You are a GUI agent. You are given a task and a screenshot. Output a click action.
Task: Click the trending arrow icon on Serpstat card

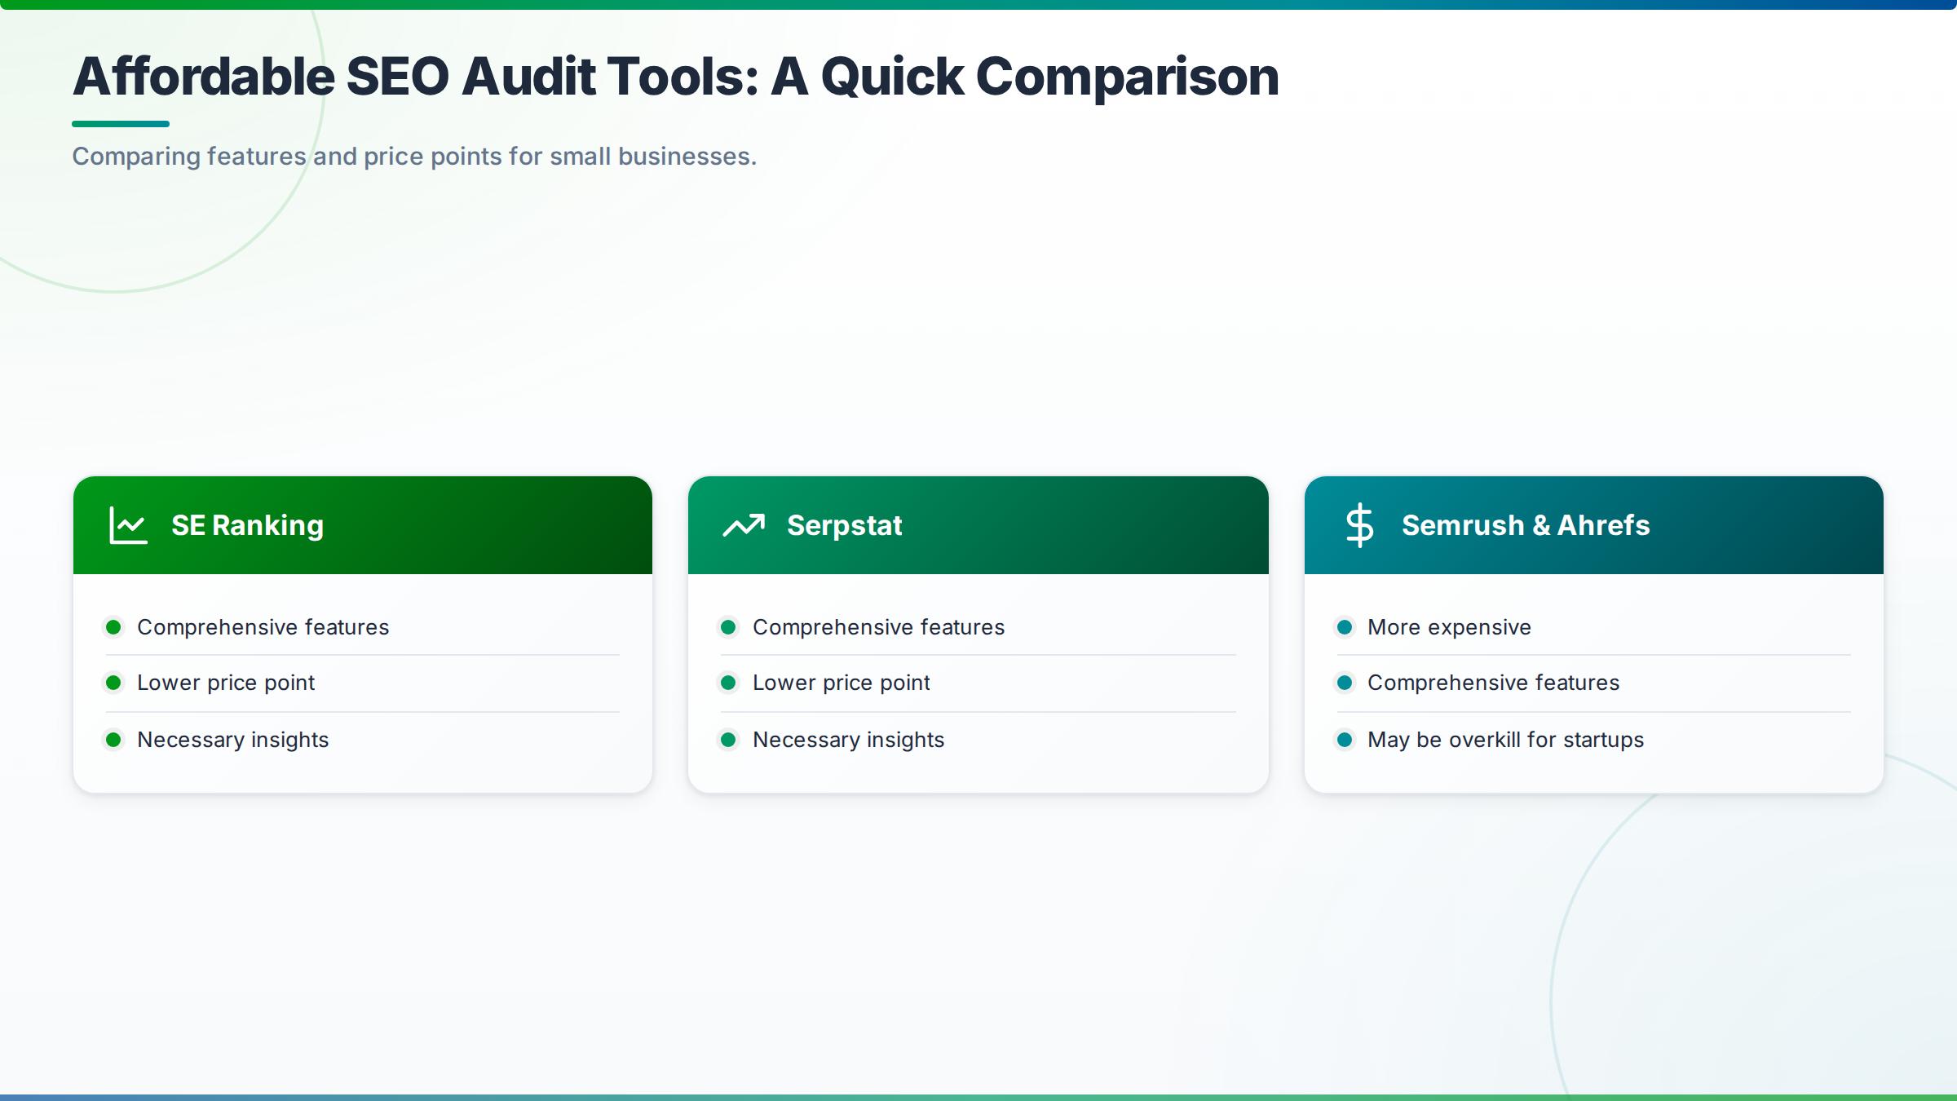tap(743, 524)
